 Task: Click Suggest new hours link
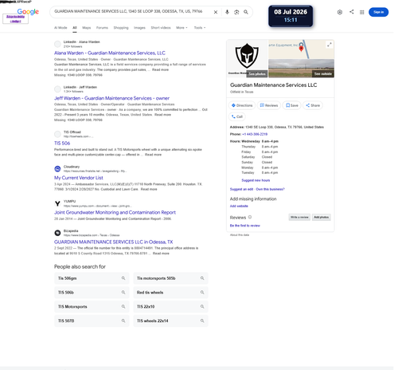pyautogui.click(x=256, y=180)
